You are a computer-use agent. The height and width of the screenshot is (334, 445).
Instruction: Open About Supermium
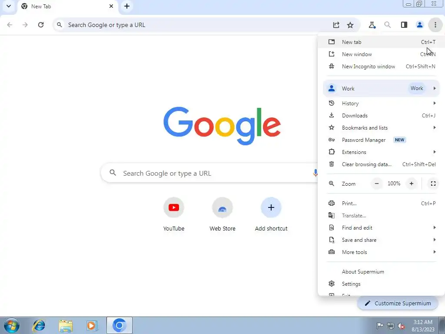(382, 272)
